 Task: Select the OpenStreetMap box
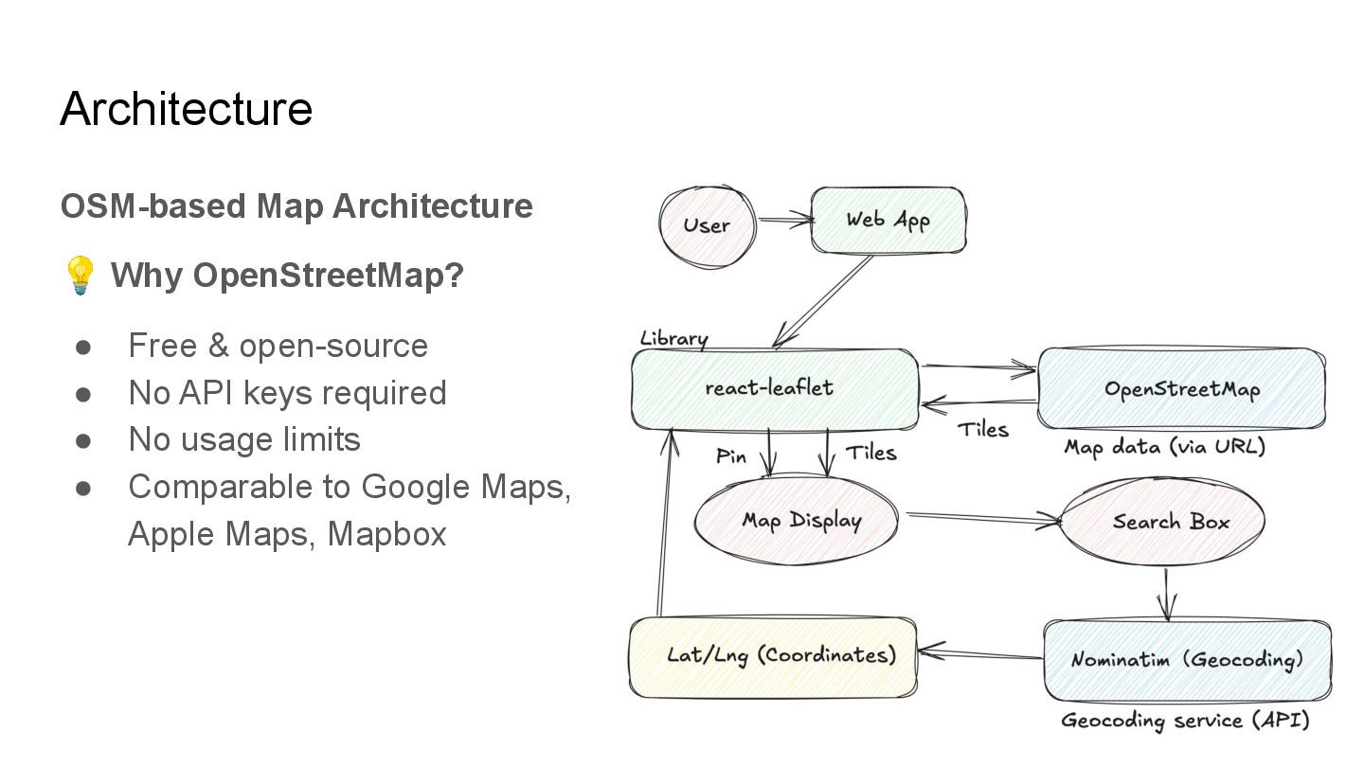pyautogui.click(x=1181, y=388)
